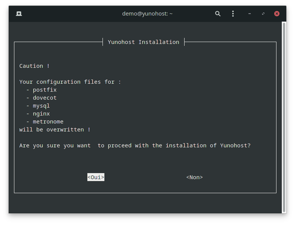Click the metronome list entry
This screenshot has height=225, width=295.
(x=48, y=122)
